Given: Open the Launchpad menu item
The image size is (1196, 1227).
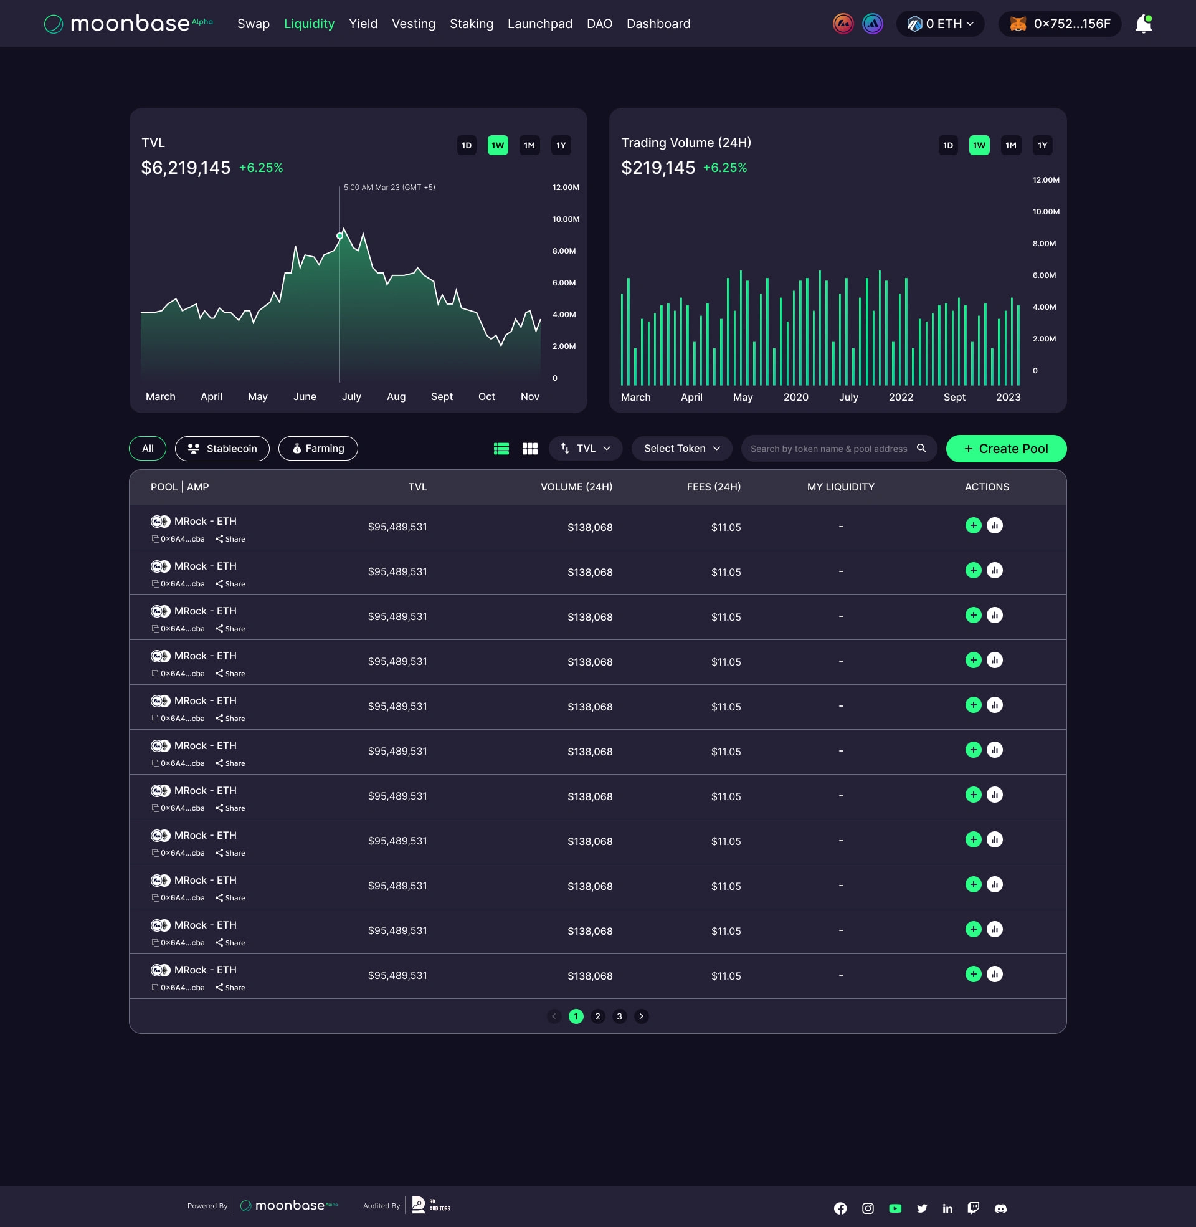Looking at the screenshot, I should point(539,24).
